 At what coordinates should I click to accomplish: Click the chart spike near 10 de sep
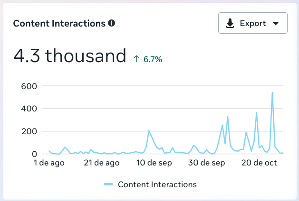coord(149,130)
